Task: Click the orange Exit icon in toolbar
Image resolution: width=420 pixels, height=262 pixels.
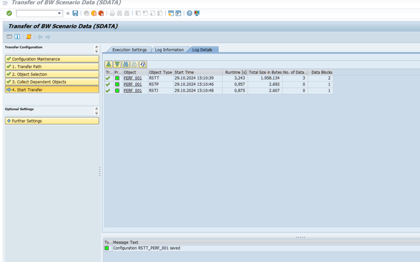Action: pos(94,13)
